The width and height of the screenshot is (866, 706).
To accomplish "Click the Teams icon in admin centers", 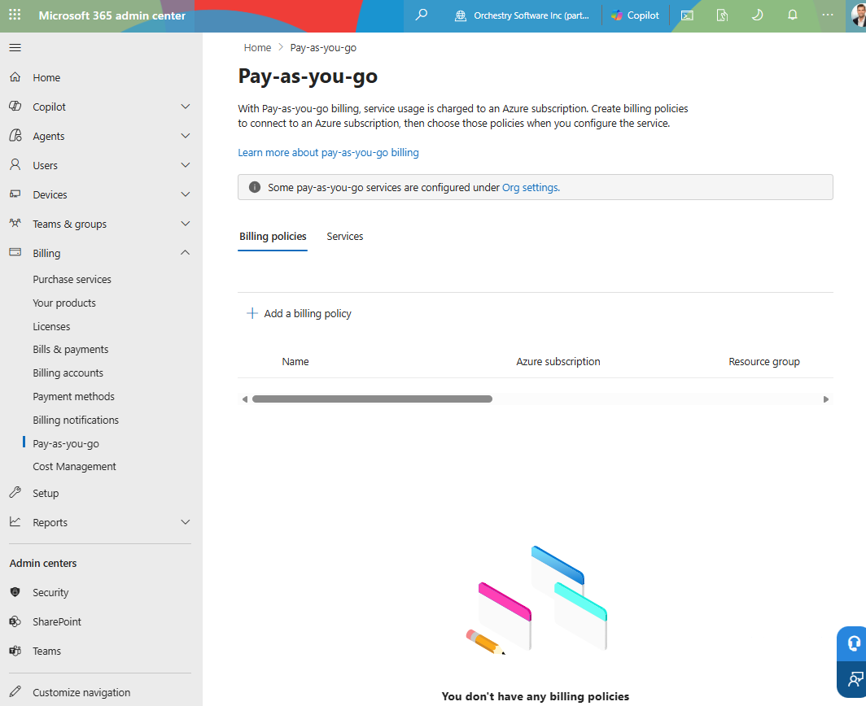I will click(15, 651).
